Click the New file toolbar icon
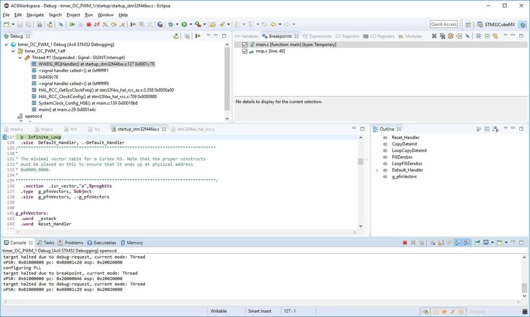The height and width of the screenshot is (317, 530). [x=6, y=24]
